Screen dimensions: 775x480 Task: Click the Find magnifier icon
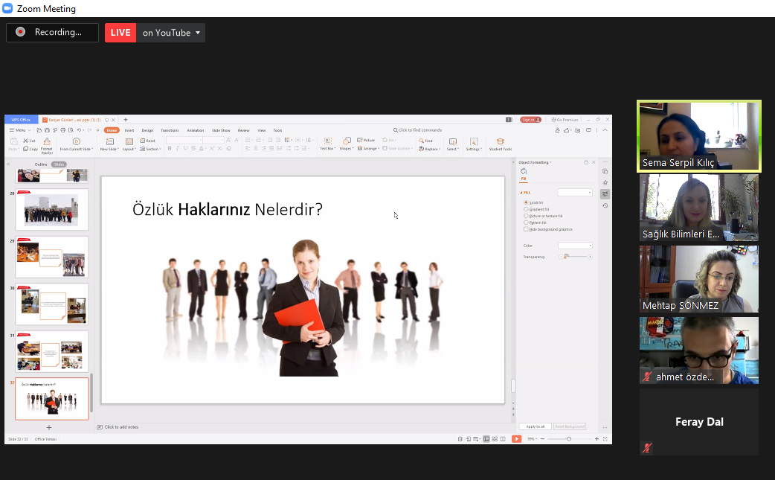(x=420, y=141)
